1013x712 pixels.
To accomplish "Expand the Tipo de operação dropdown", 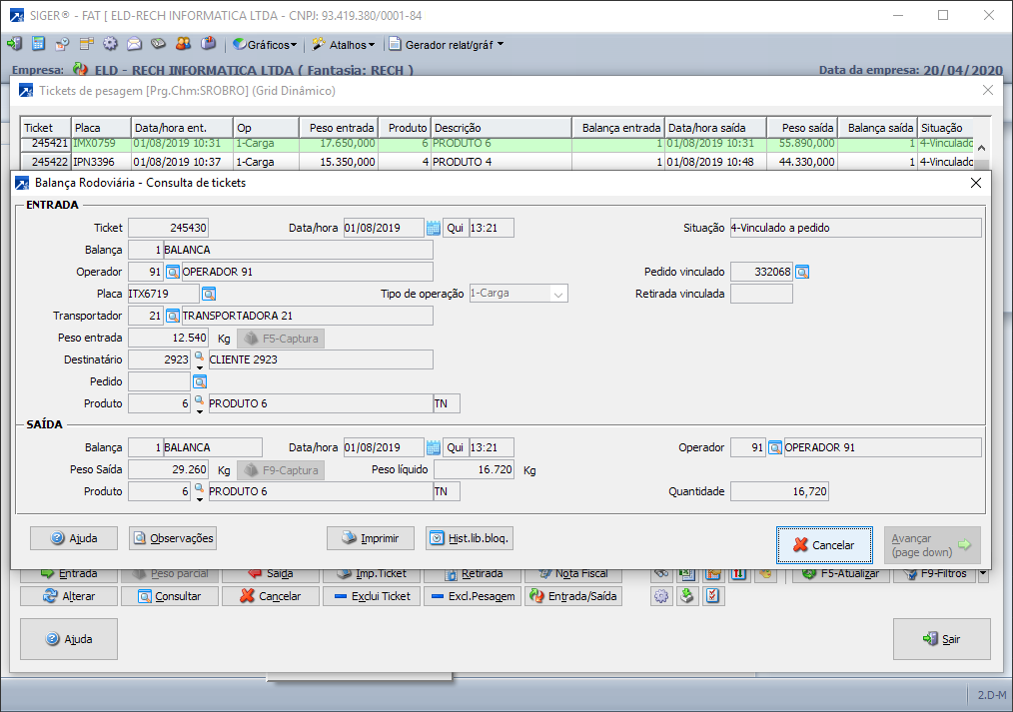I will (x=557, y=294).
